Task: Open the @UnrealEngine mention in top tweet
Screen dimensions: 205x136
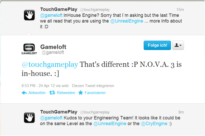Action: pos(127,21)
